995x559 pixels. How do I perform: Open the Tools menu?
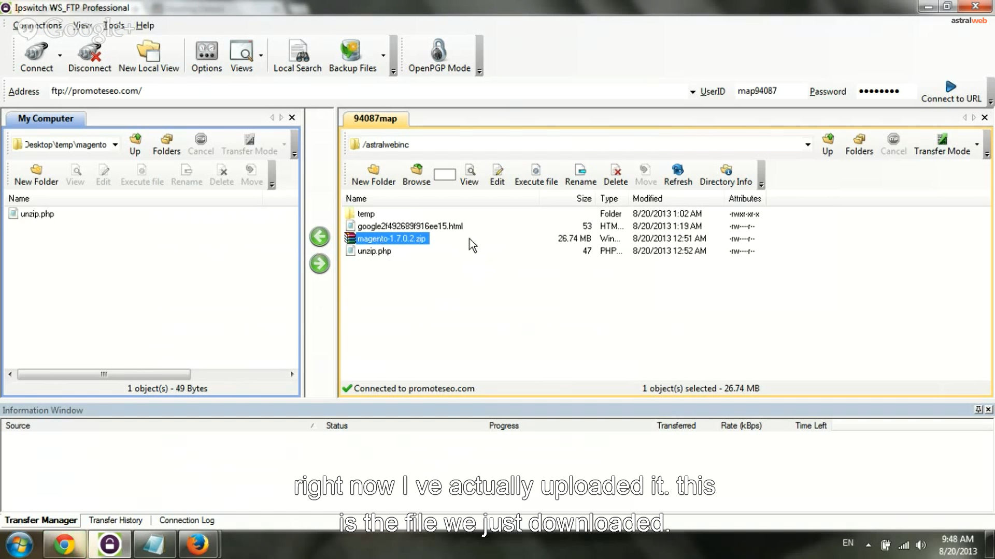[x=113, y=25]
